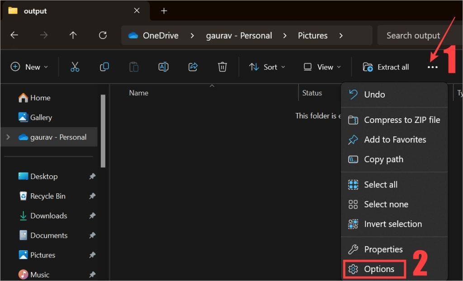Click gaurav - Personal breadcrumb

click(x=239, y=36)
